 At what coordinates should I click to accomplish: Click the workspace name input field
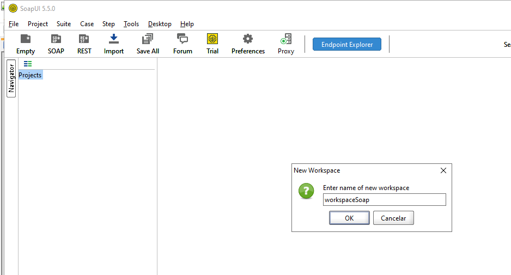click(x=384, y=200)
